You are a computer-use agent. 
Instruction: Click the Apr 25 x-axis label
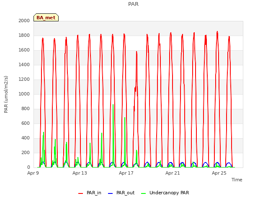(x=219, y=173)
